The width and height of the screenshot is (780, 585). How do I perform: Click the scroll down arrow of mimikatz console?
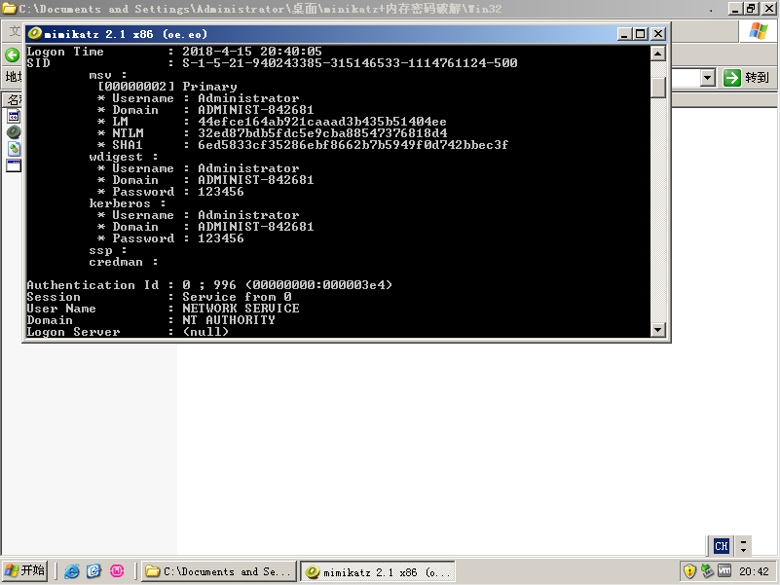point(658,329)
